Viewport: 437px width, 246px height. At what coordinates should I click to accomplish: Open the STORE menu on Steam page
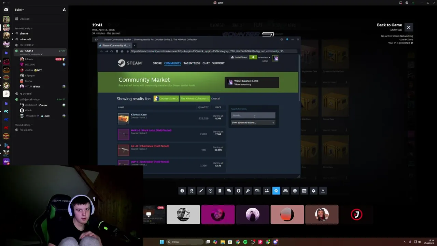pyautogui.click(x=157, y=63)
